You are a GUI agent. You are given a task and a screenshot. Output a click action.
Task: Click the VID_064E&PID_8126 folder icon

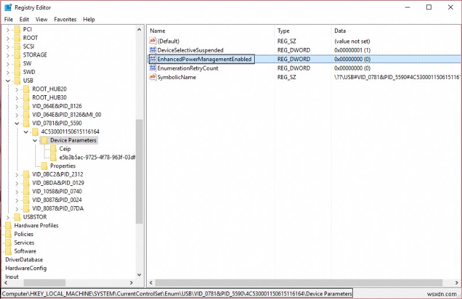tap(27, 106)
